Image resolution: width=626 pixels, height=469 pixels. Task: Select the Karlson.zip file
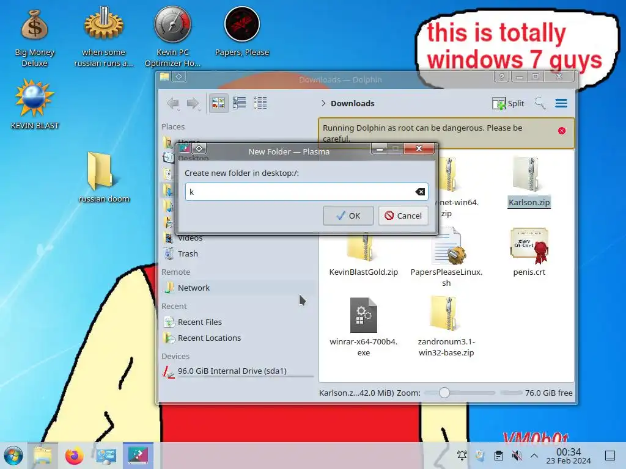[x=529, y=181]
